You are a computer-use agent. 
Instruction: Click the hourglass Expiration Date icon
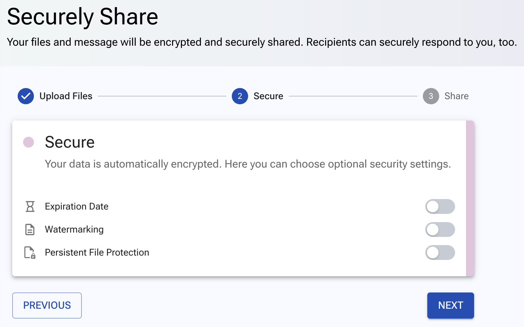pyautogui.click(x=30, y=206)
